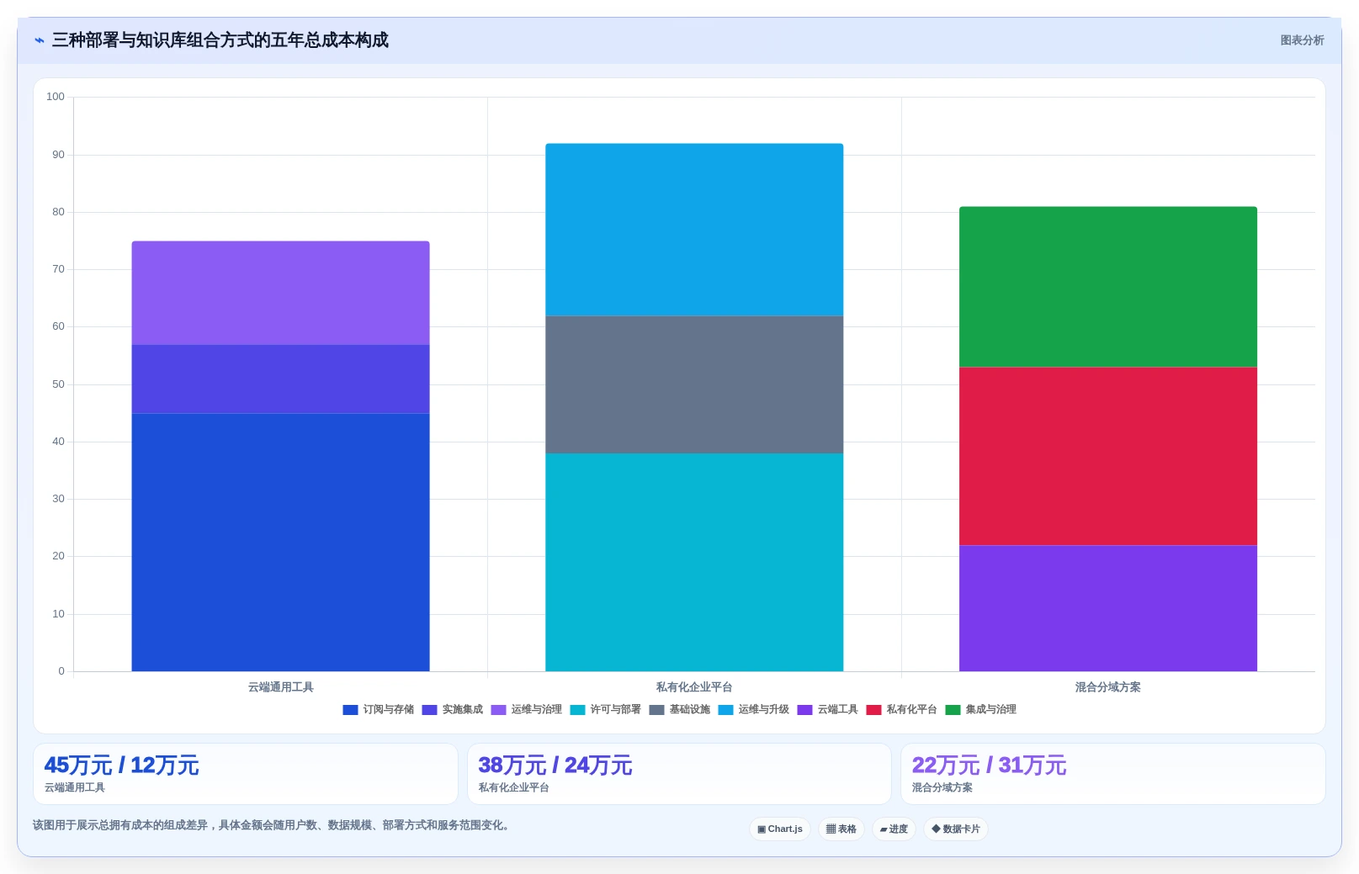Toggle 云端工具 legend item

[x=828, y=710]
